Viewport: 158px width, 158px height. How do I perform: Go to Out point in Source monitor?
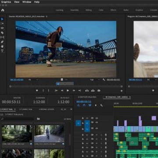[x=79, y=90]
